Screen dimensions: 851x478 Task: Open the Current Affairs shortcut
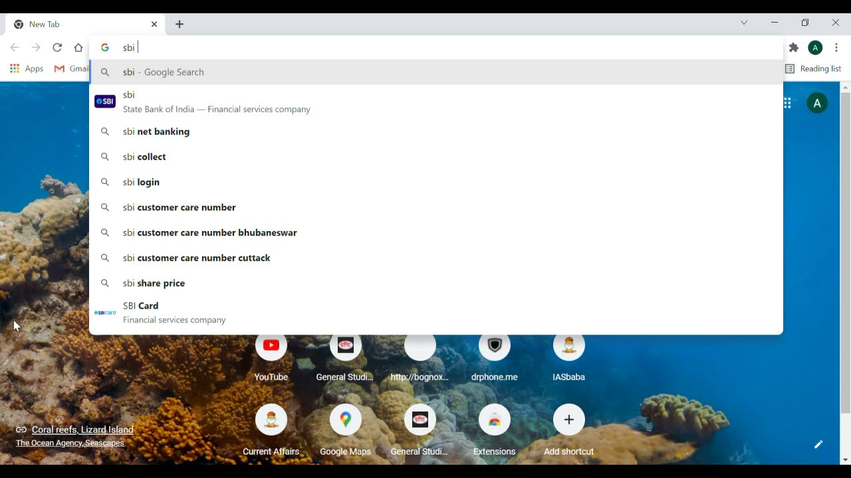click(x=271, y=430)
